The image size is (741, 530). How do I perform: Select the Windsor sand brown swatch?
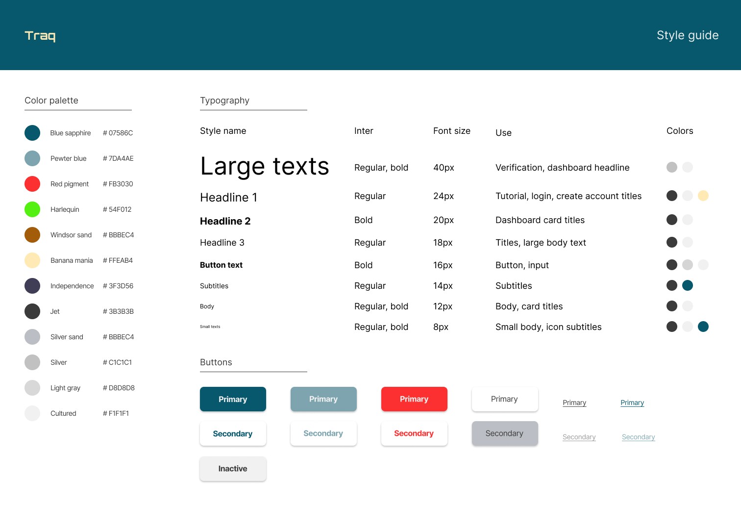pos(32,235)
